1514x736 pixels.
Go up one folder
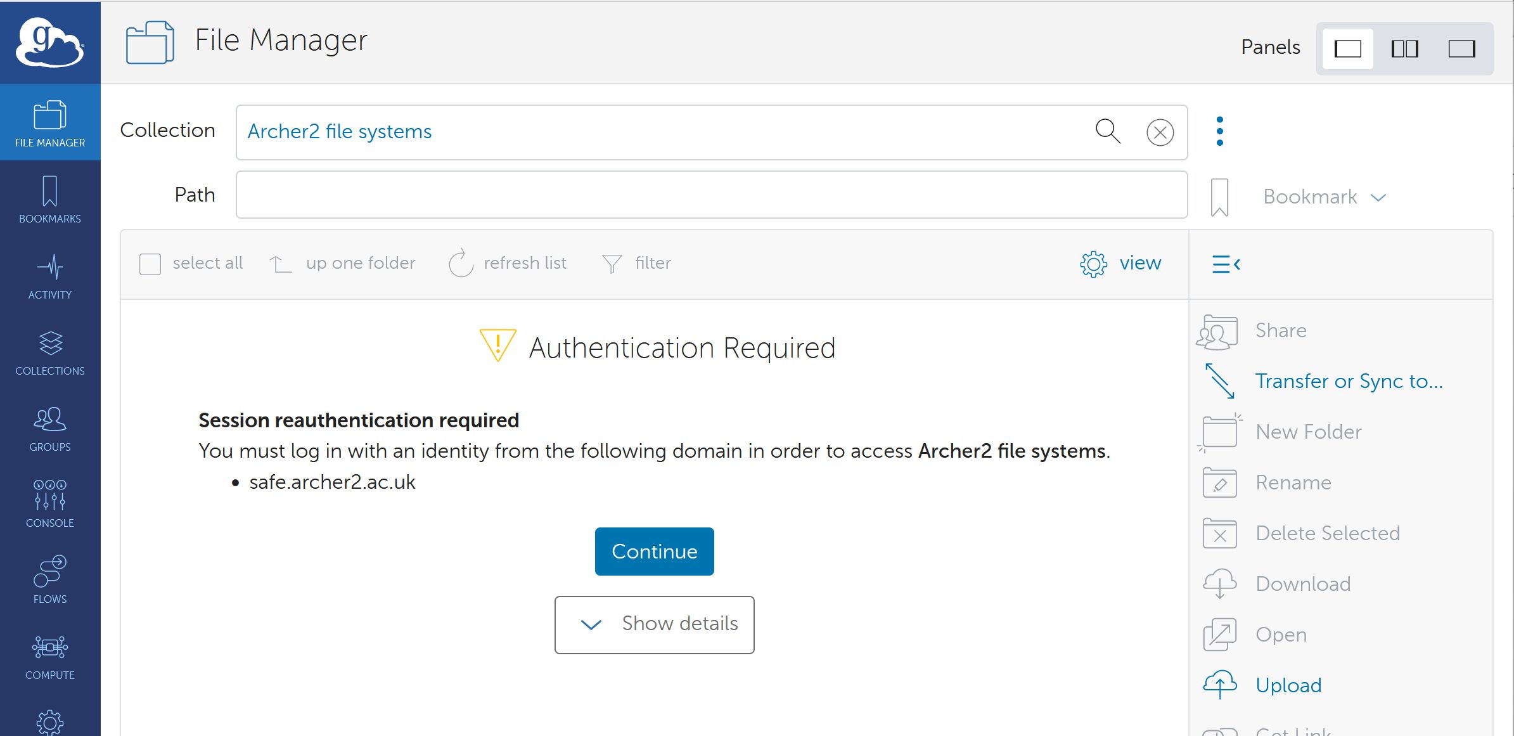342,263
